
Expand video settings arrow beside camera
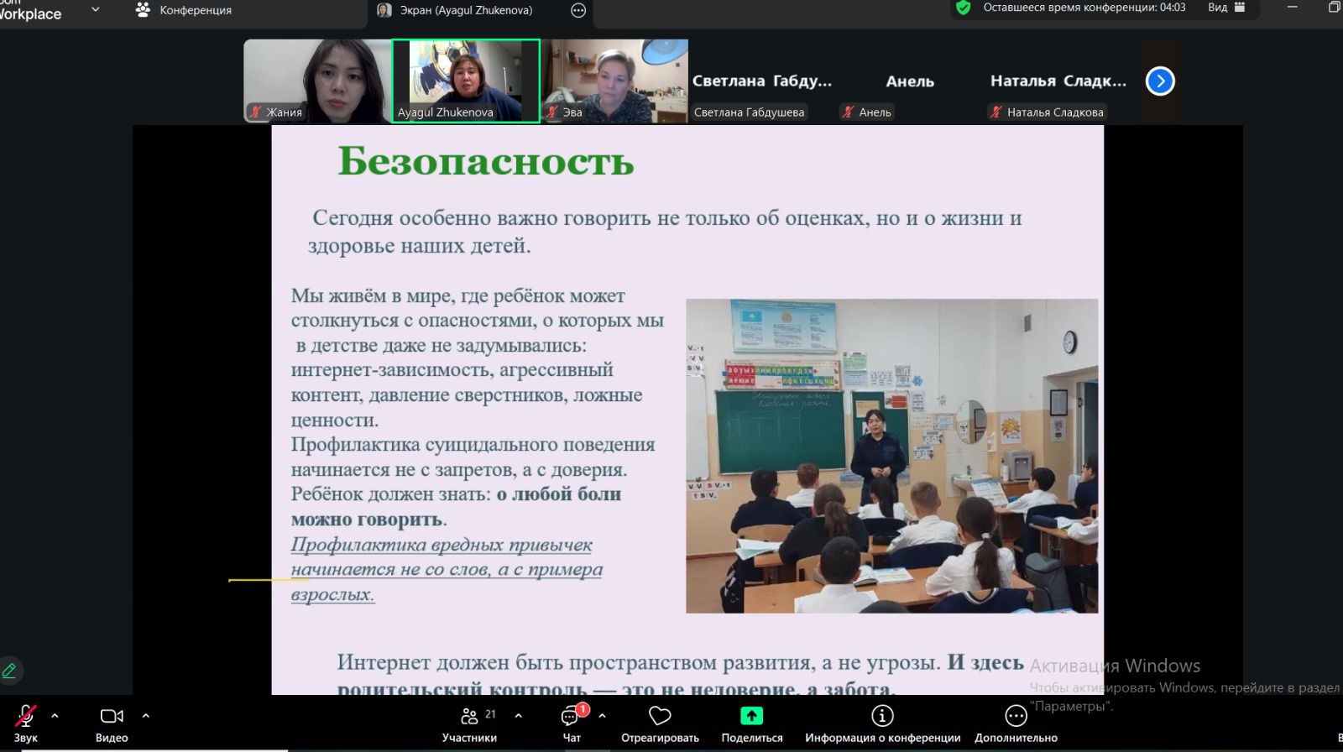(x=146, y=716)
